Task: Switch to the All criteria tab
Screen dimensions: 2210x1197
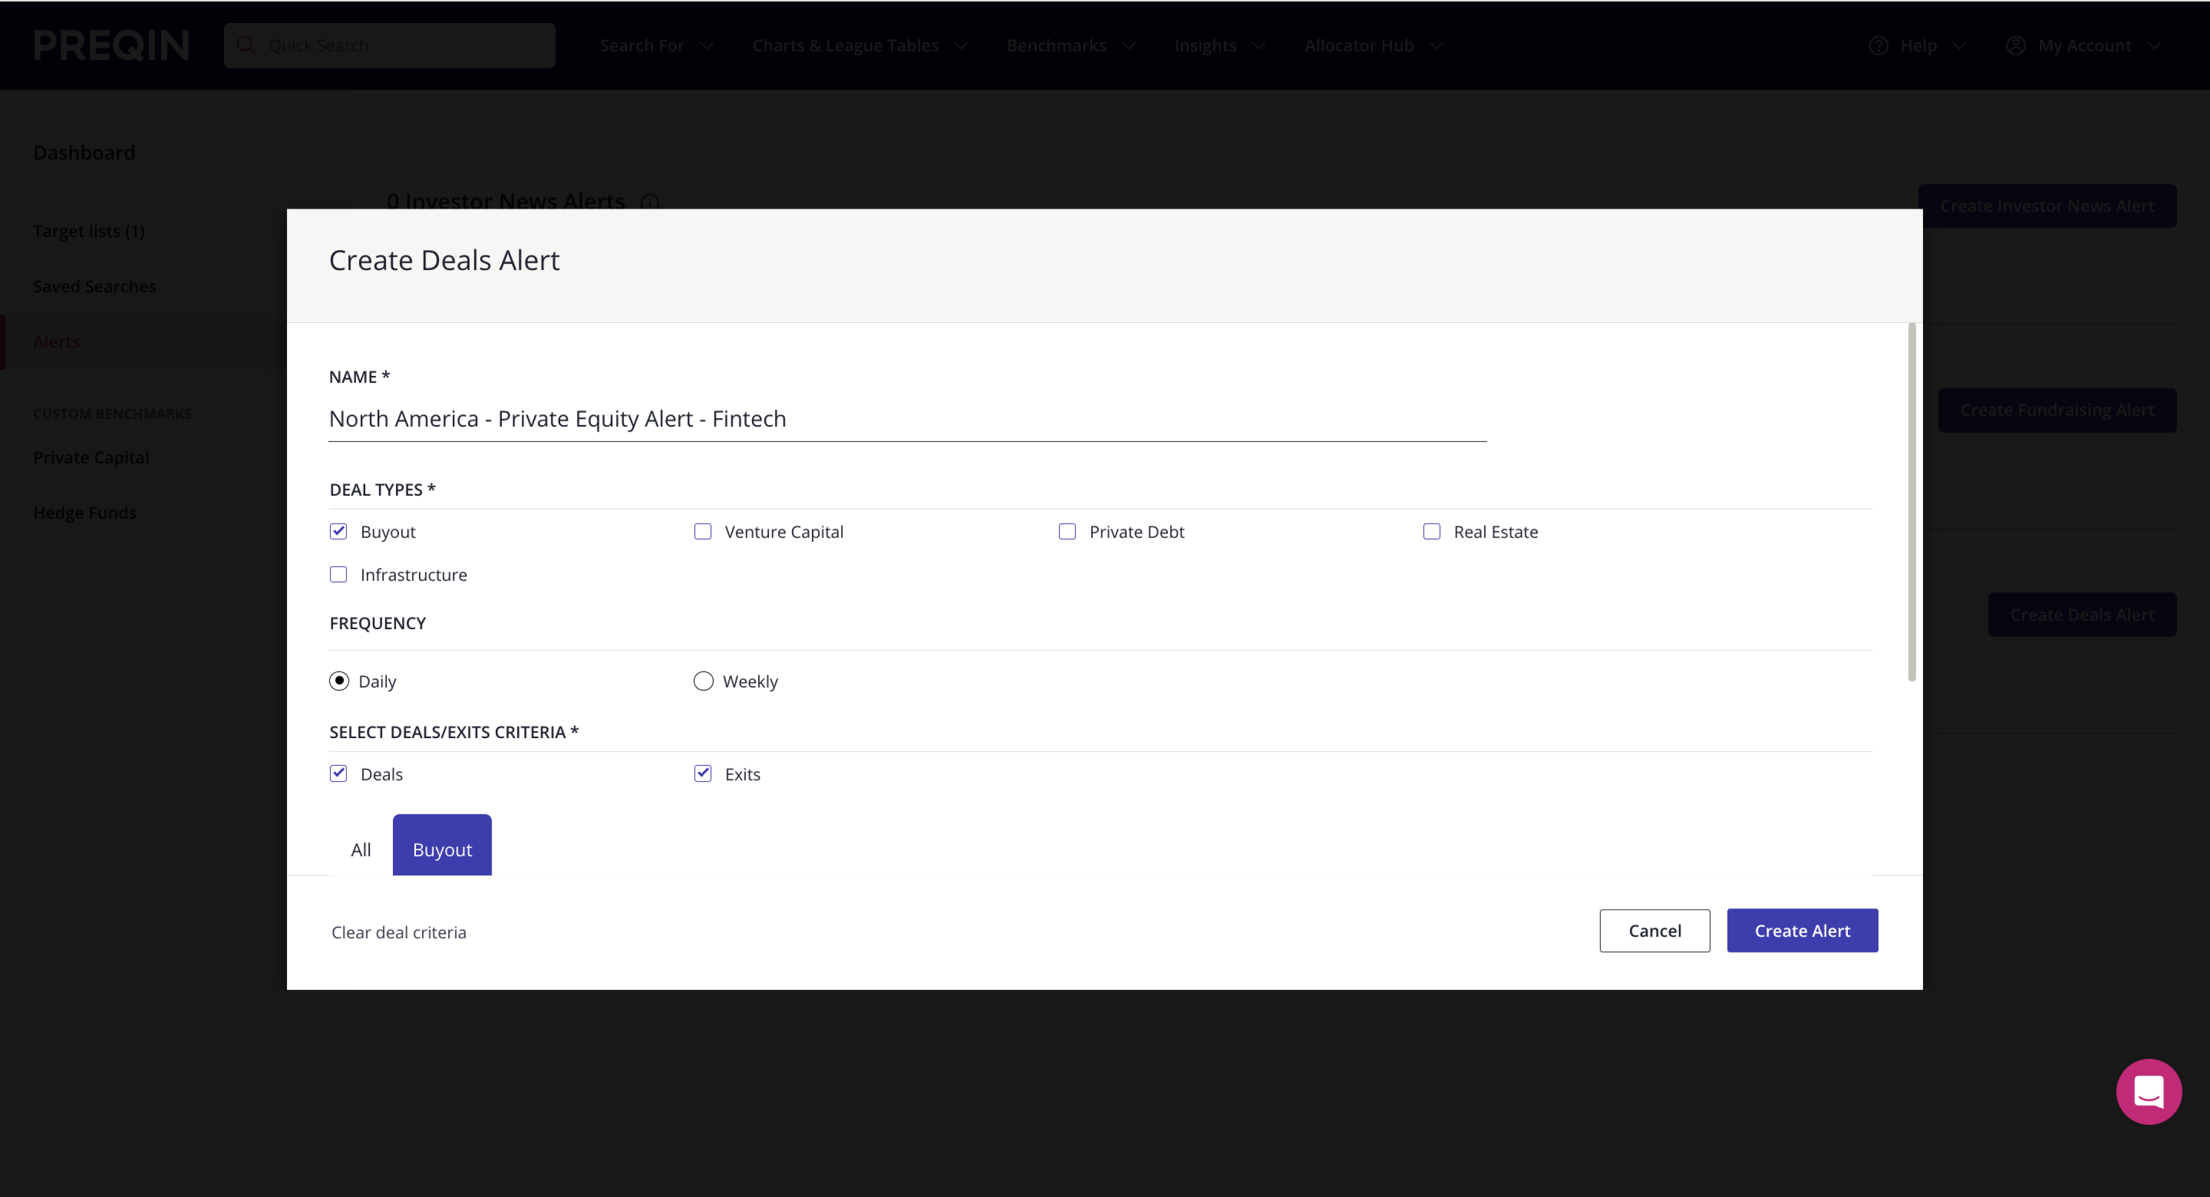Action: [360, 849]
